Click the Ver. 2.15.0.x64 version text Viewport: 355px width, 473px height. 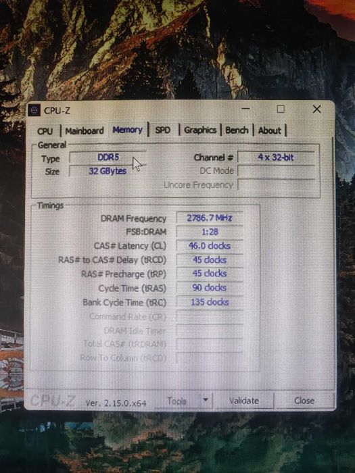116,403
